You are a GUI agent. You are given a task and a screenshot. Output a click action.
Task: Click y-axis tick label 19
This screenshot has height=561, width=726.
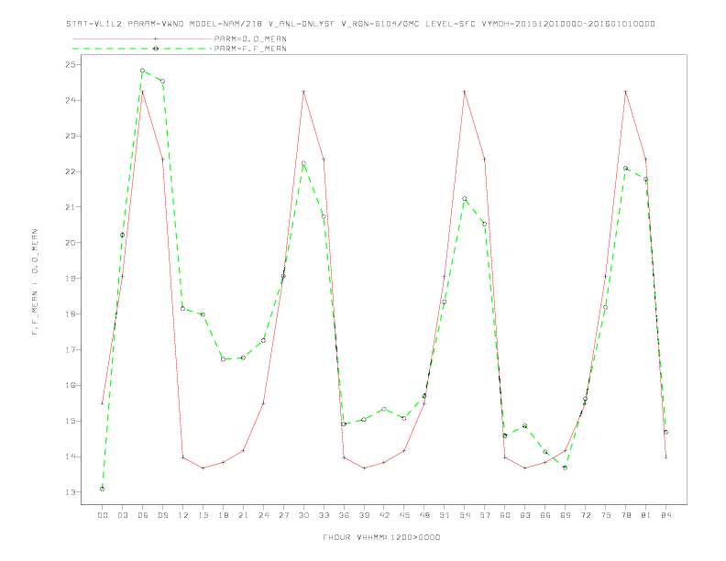pyautogui.click(x=71, y=278)
